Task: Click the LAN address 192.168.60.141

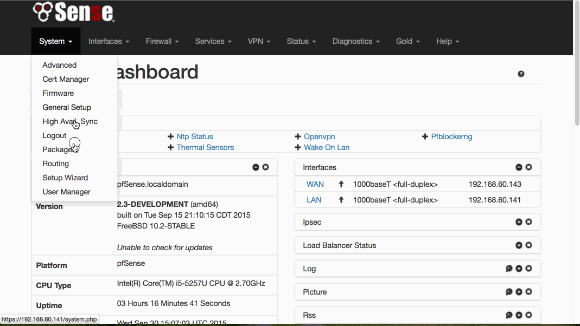Action: (x=495, y=200)
